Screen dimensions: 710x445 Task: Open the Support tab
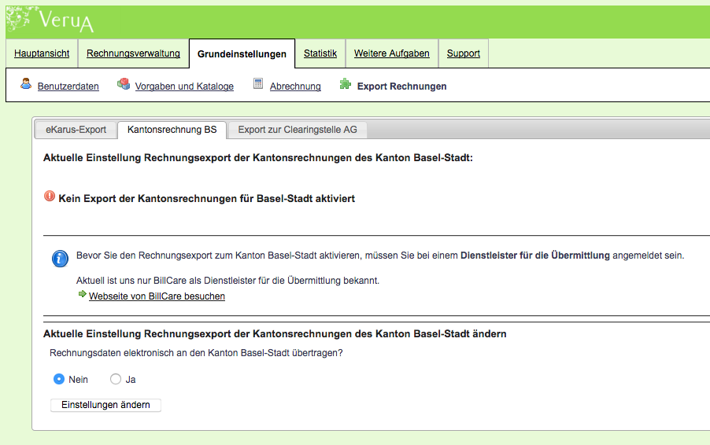click(463, 53)
